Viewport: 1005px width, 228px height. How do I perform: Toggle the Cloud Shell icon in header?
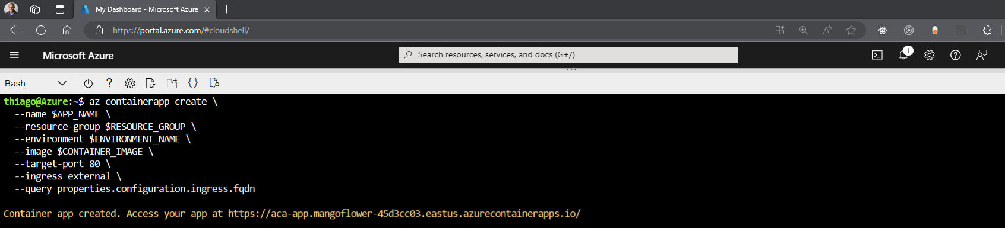877,55
